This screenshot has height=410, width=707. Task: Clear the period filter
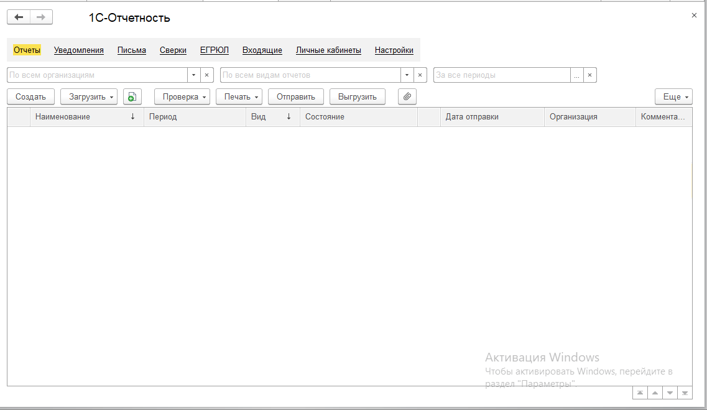tap(589, 75)
